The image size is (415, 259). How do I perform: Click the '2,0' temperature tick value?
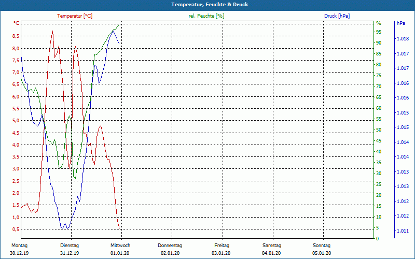pyautogui.click(x=16, y=193)
